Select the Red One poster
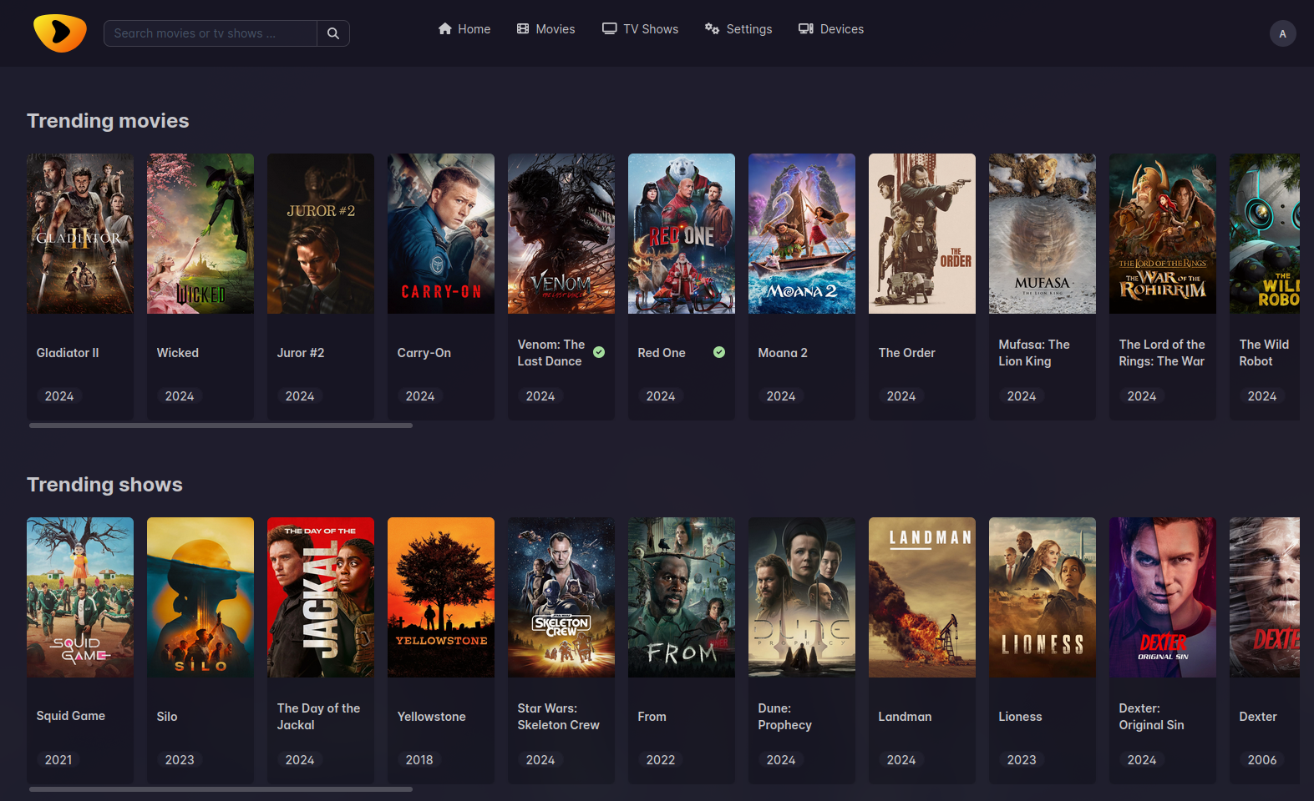The width and height of the screenshot is (1314, 801). pyautogui.click(x=682, y=234)
